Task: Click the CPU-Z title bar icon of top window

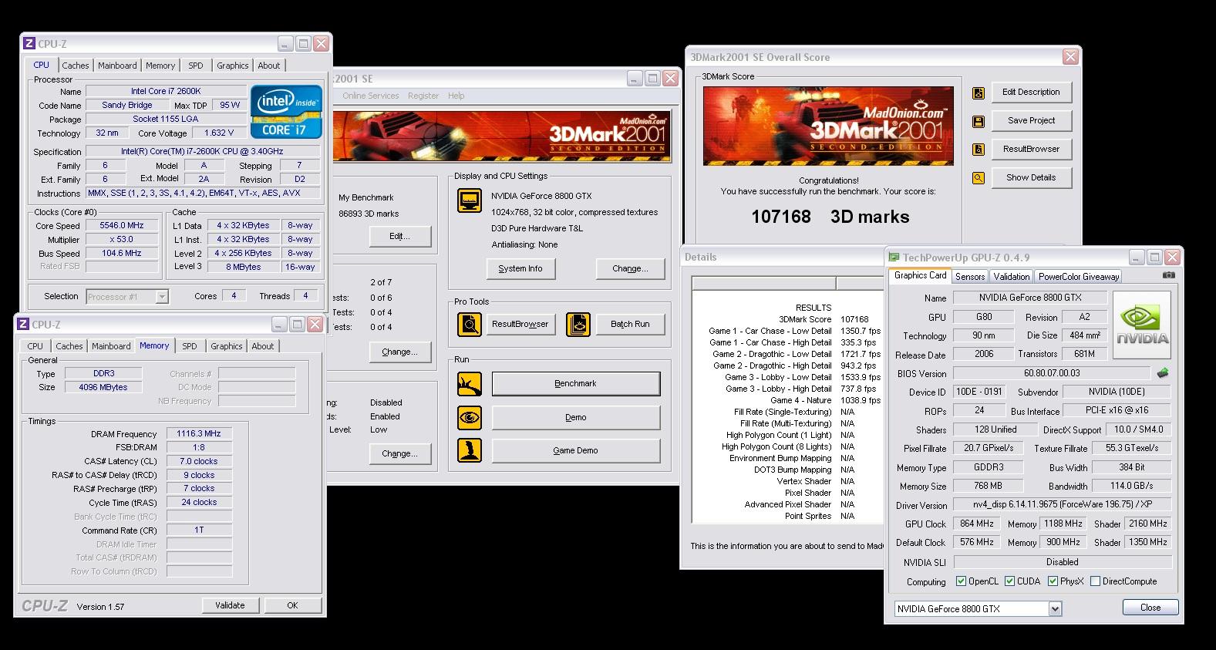Action: [29, 44]
